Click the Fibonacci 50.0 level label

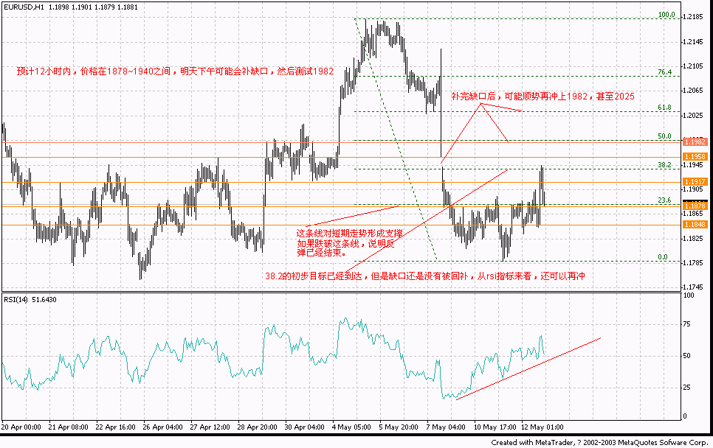(x=664, y=136)
